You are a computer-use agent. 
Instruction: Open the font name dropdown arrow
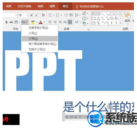16,15
